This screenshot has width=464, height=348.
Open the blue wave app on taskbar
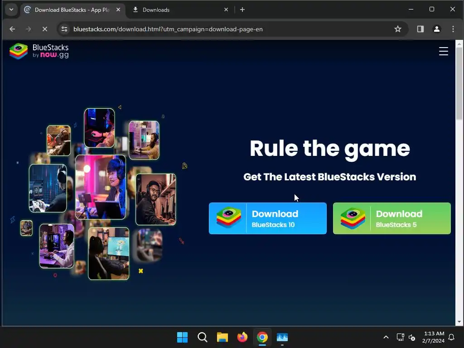tap(282, 337)
